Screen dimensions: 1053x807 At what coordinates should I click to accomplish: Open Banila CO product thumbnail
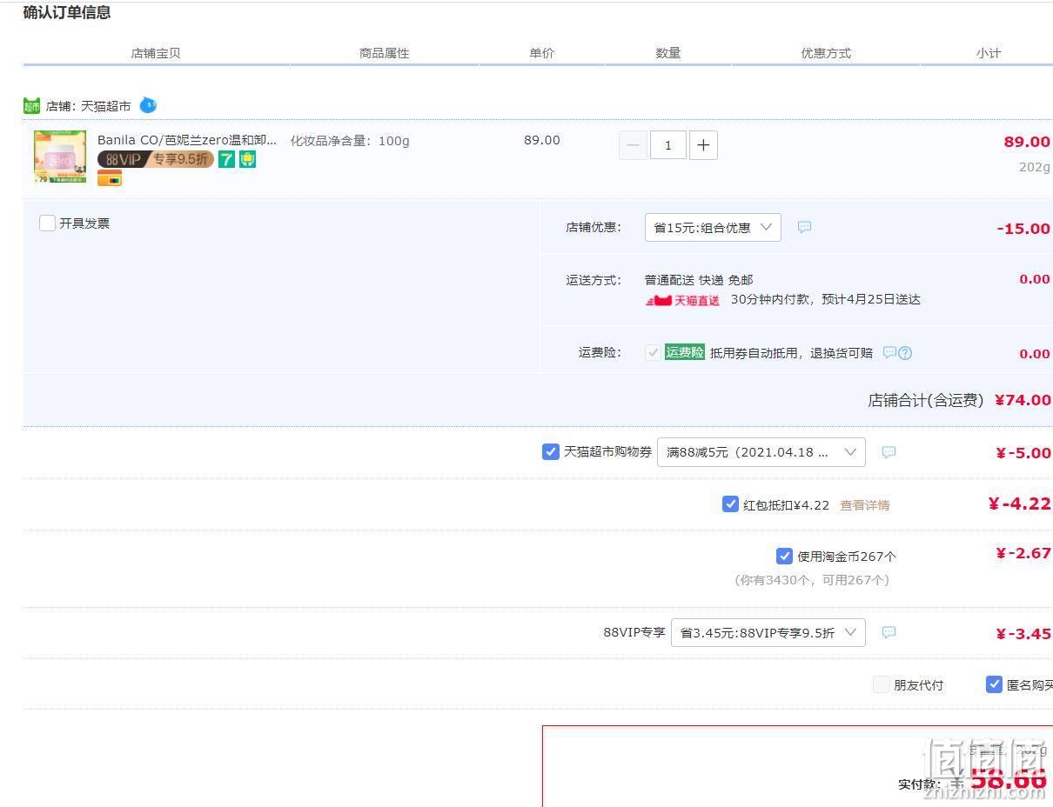pyautogui.click(x=60, y=157)
